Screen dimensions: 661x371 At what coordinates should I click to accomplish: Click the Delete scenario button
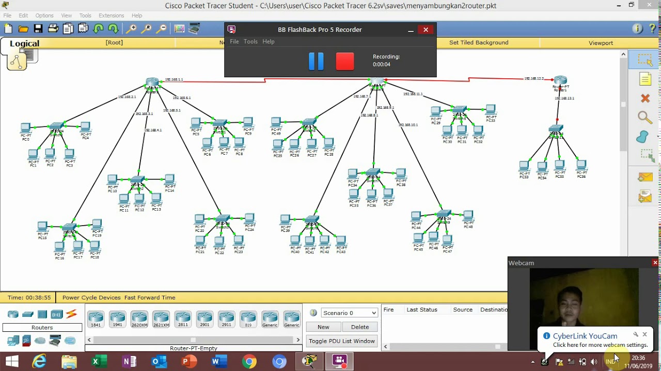(360, 327)
